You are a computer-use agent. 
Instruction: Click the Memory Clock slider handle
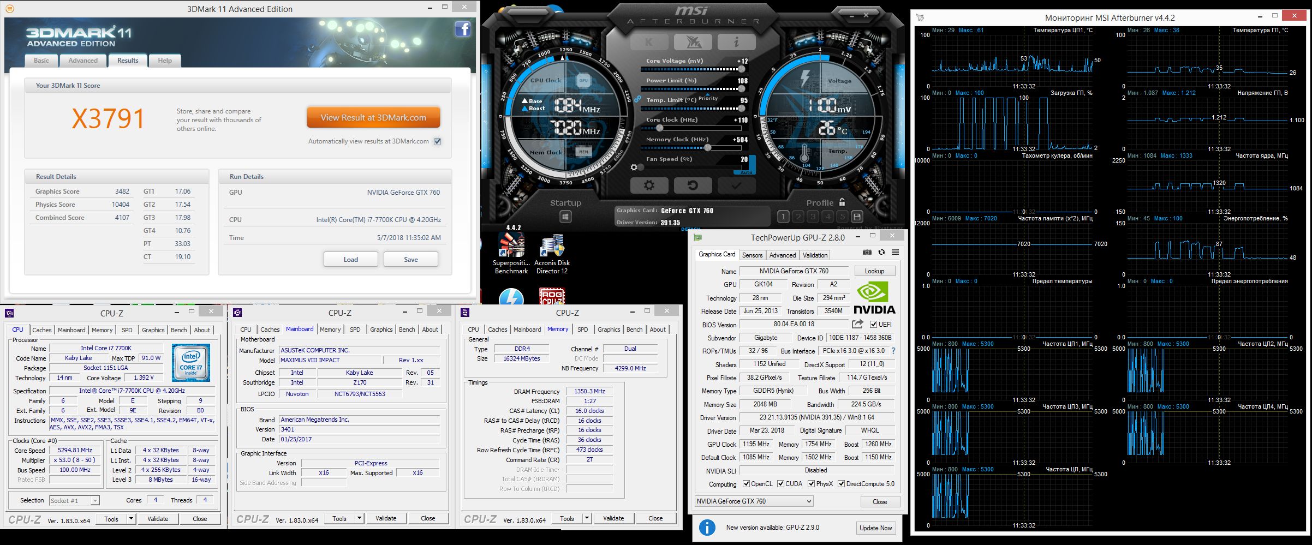tap(708, 147)
